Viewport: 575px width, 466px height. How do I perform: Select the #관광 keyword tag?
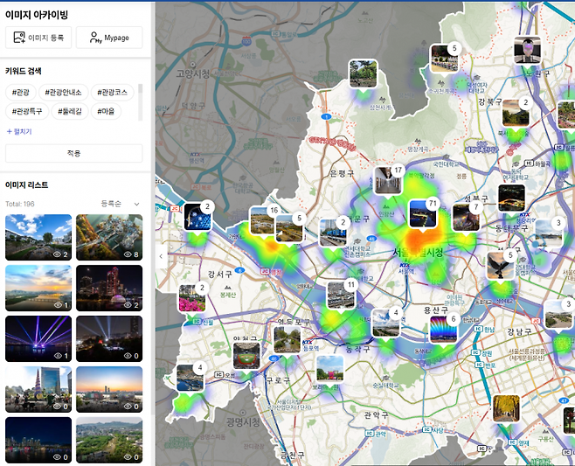[20, 92]
